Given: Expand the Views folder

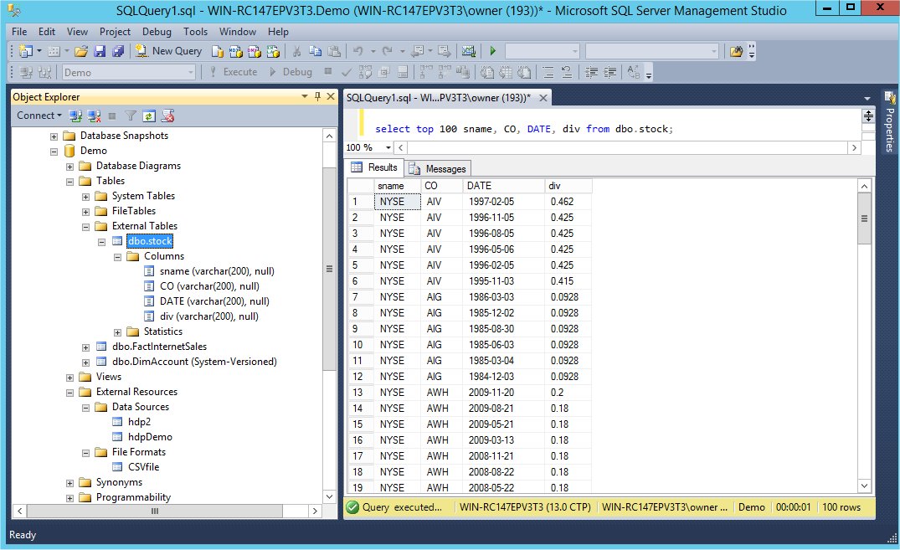Looking at the screenshot, I should [70, 377].
